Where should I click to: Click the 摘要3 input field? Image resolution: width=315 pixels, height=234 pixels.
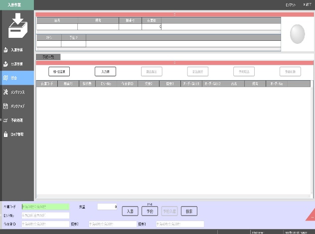[x=180, y=224]
